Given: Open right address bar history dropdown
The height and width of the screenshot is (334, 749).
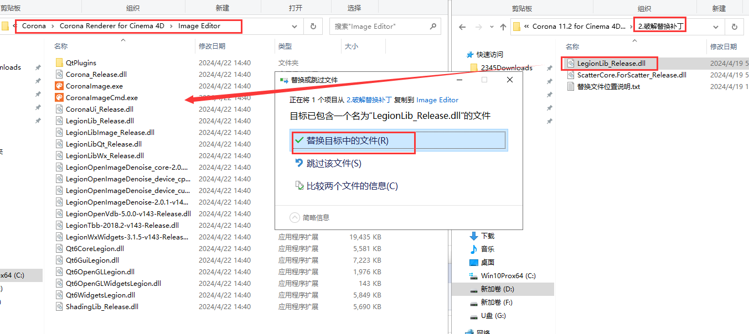Looking at the screenshot, I should pos(716,27).
